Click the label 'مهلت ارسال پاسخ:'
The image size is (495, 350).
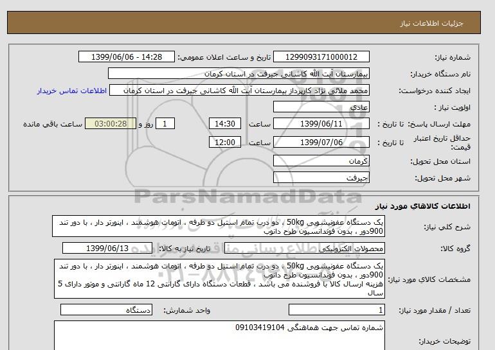tap(440, 124)
